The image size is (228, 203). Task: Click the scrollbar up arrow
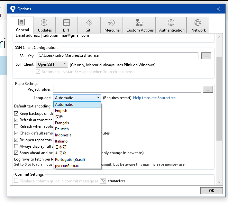[219, 37]
